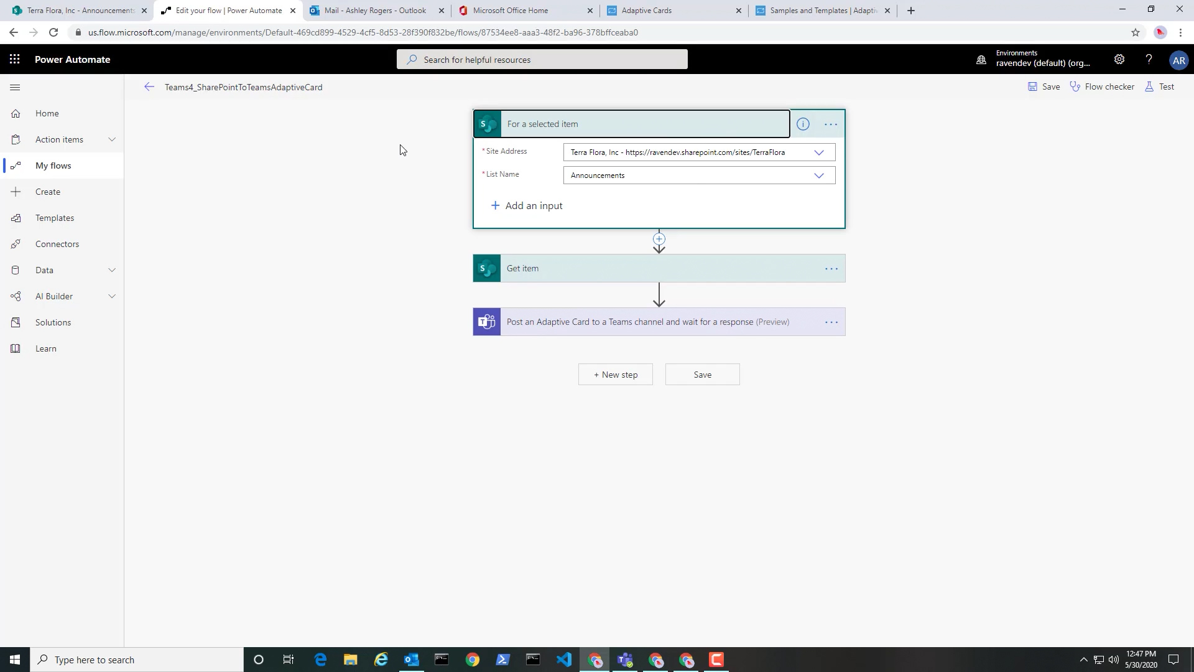
Task: Open Microsoft Teams from taskbar
Action: (625, 660)
